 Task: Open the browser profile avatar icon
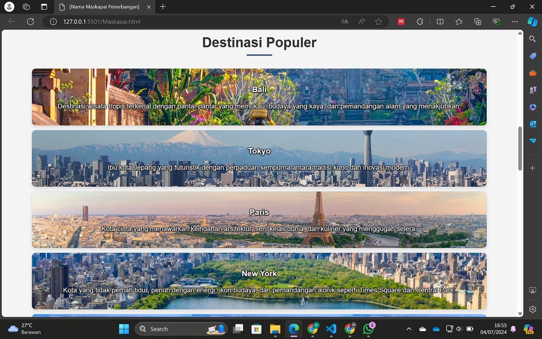(x=10, y=7)
